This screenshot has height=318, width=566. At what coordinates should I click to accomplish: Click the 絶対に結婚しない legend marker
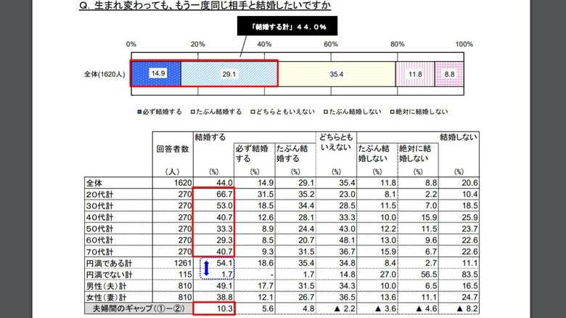coord(391,112)
